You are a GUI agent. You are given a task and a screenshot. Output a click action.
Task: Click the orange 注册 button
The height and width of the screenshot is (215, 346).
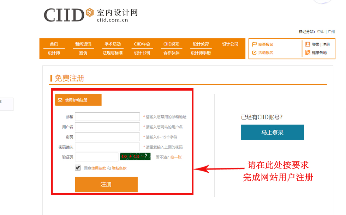106,184
